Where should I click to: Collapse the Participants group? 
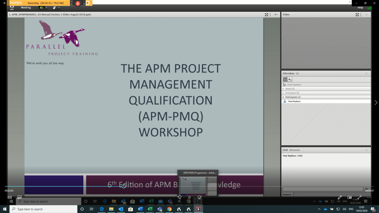pos(284,97)
